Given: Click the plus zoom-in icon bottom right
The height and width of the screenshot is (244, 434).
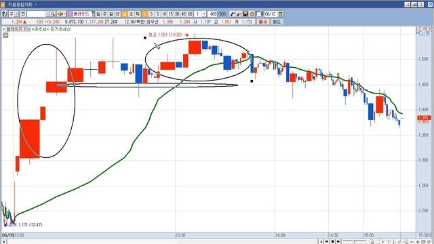Looking at the screenshot, I should (x=418, y=241).
